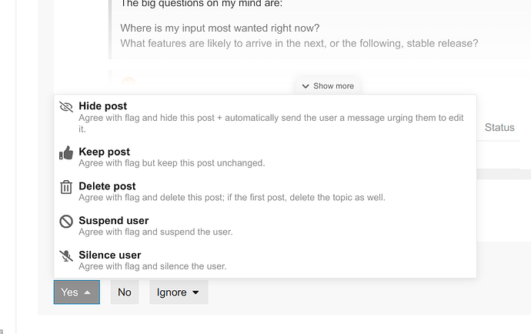
Task: Click the Ignore button label
Action: tap(172, 292)
